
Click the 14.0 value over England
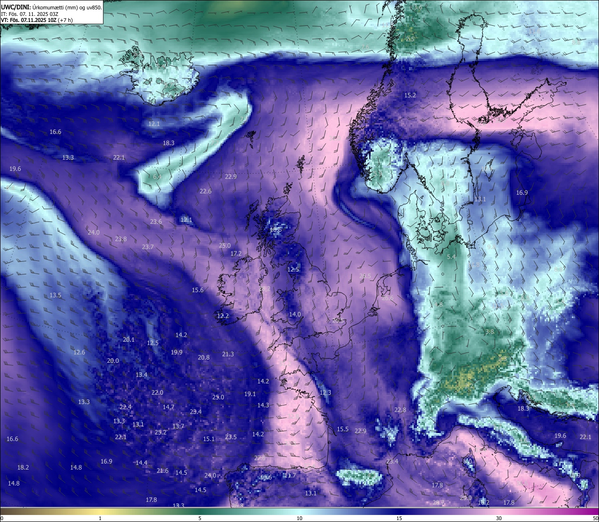[295, 314]
